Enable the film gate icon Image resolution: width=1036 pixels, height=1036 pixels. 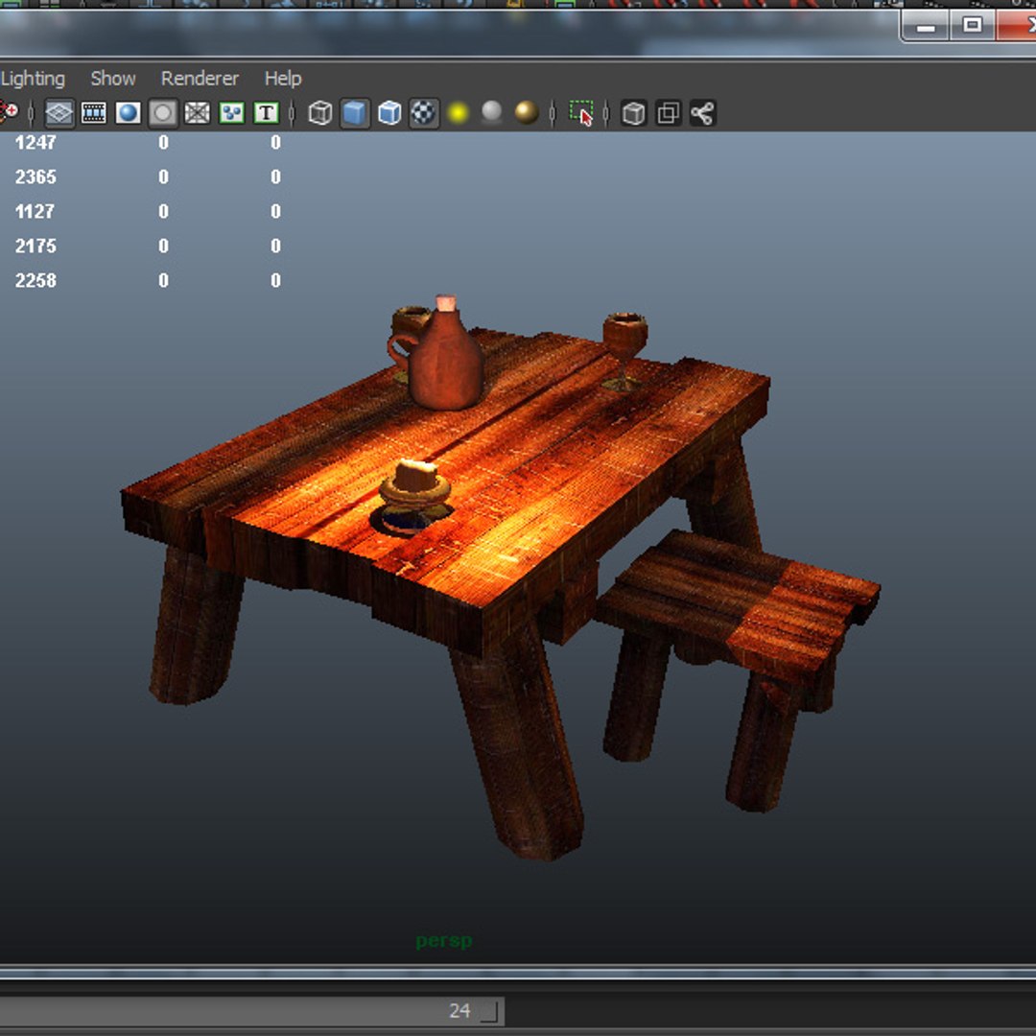[93, 113]
